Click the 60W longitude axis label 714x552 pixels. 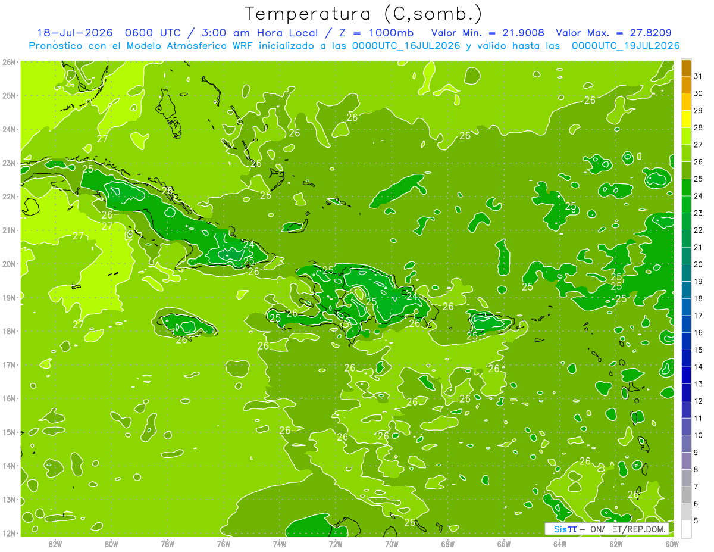click(672, 544)
